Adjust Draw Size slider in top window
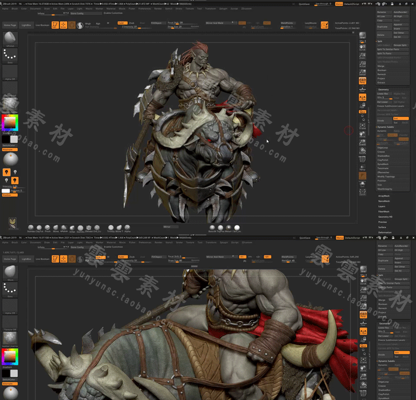416x400 pixels. (183, 27)
